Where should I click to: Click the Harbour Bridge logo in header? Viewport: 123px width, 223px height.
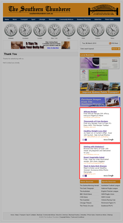[x=103, y=10]
